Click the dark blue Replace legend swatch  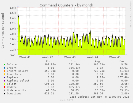pos(5,77)
